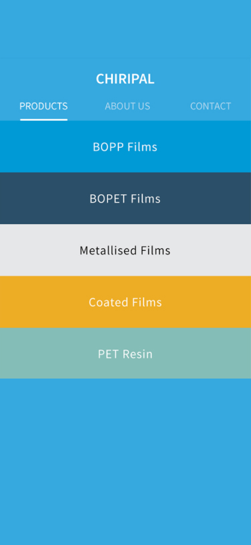The image size is (251, 545).
Task: Select the Coated Films product row
Action: [x=126, y=302]
